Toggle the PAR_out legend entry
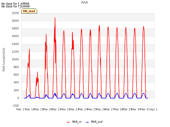Screen dimensions: 170x127 pyautogui.click(x=94, y=122)
